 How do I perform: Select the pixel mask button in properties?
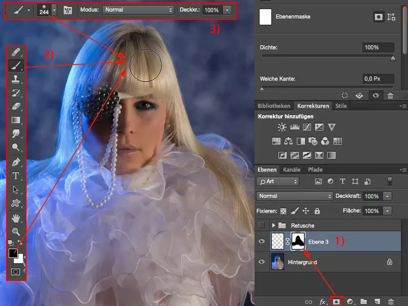[x=378, y=17]
